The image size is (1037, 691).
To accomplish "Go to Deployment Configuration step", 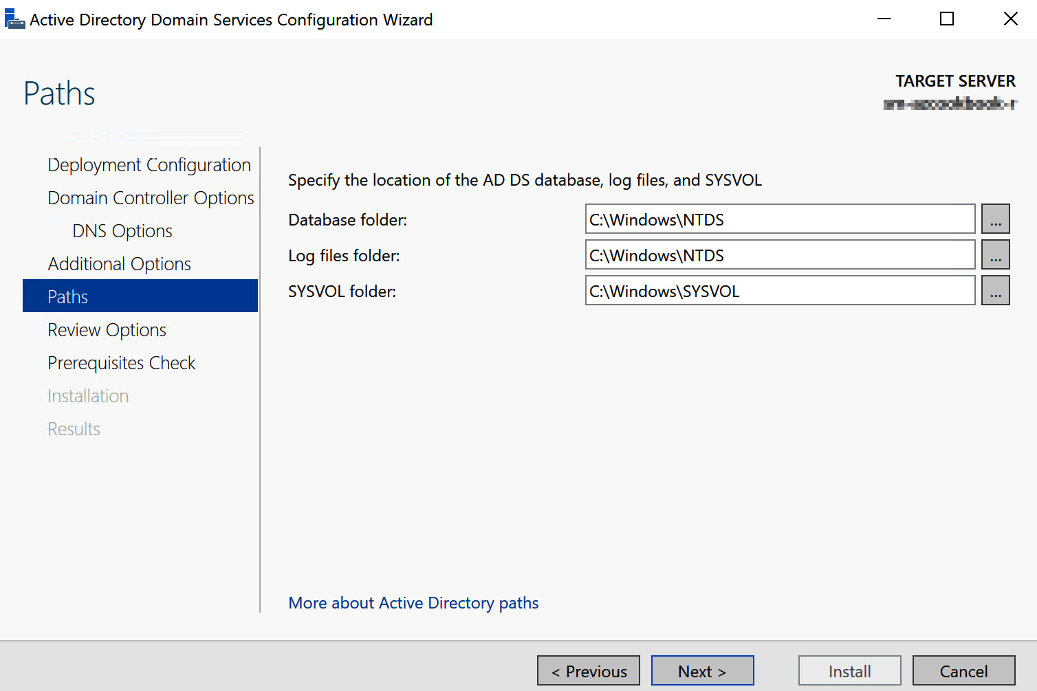I will (x=149, y=165).
